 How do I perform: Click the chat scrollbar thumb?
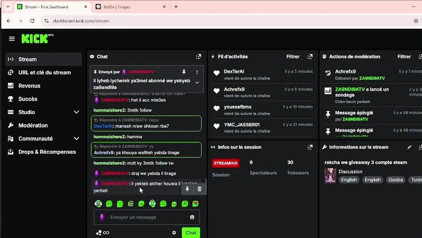point(206,187)
